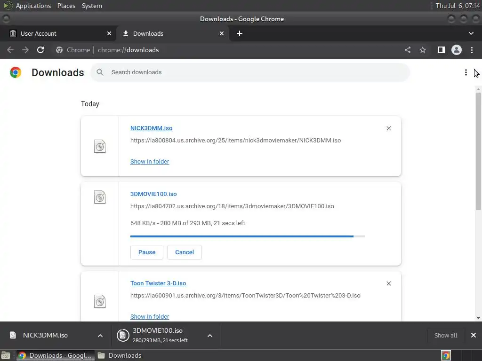Open the NICK3DMM.iso file link
Image resolution: width=482 pixels, height=361 pixels.
151,128
